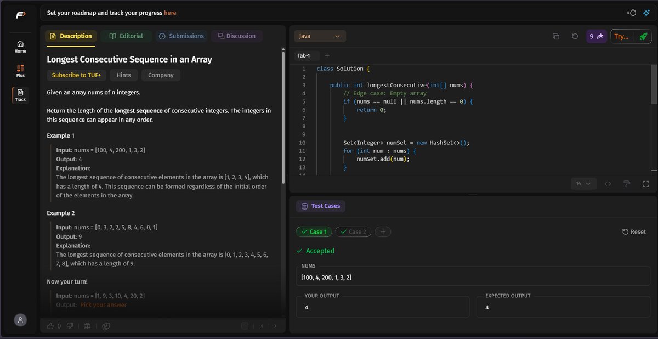Click the TUF logo in the sidebar
This screenshot has width=658, height=339.
pos(20,14)
